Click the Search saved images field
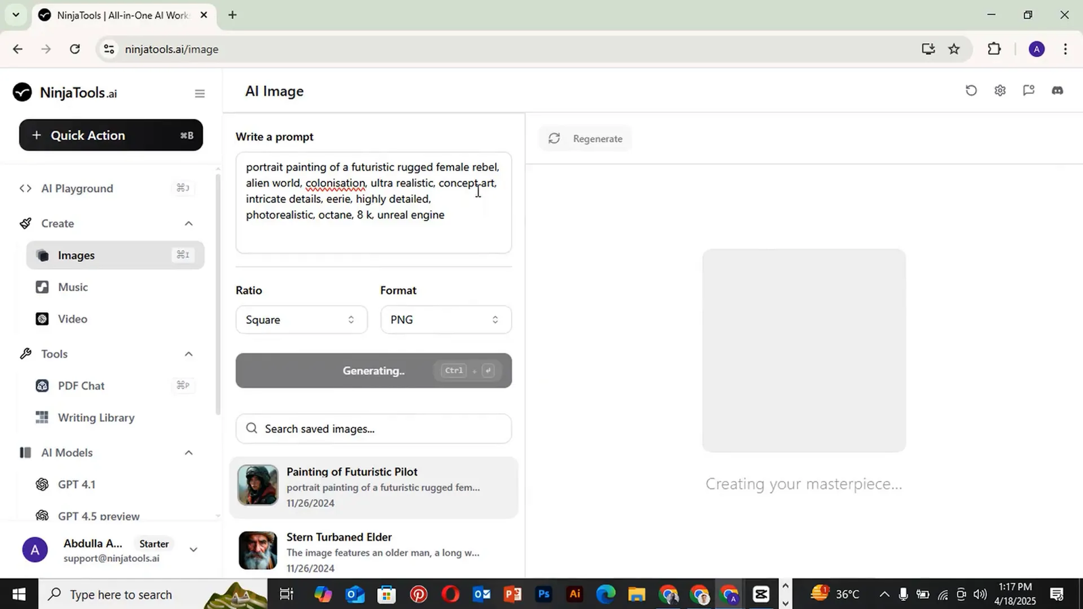1083x609 pixels. click(x=374, y=429)
